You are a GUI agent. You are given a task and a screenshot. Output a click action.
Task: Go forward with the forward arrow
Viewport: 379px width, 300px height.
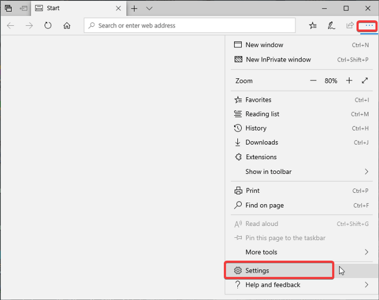29,26
